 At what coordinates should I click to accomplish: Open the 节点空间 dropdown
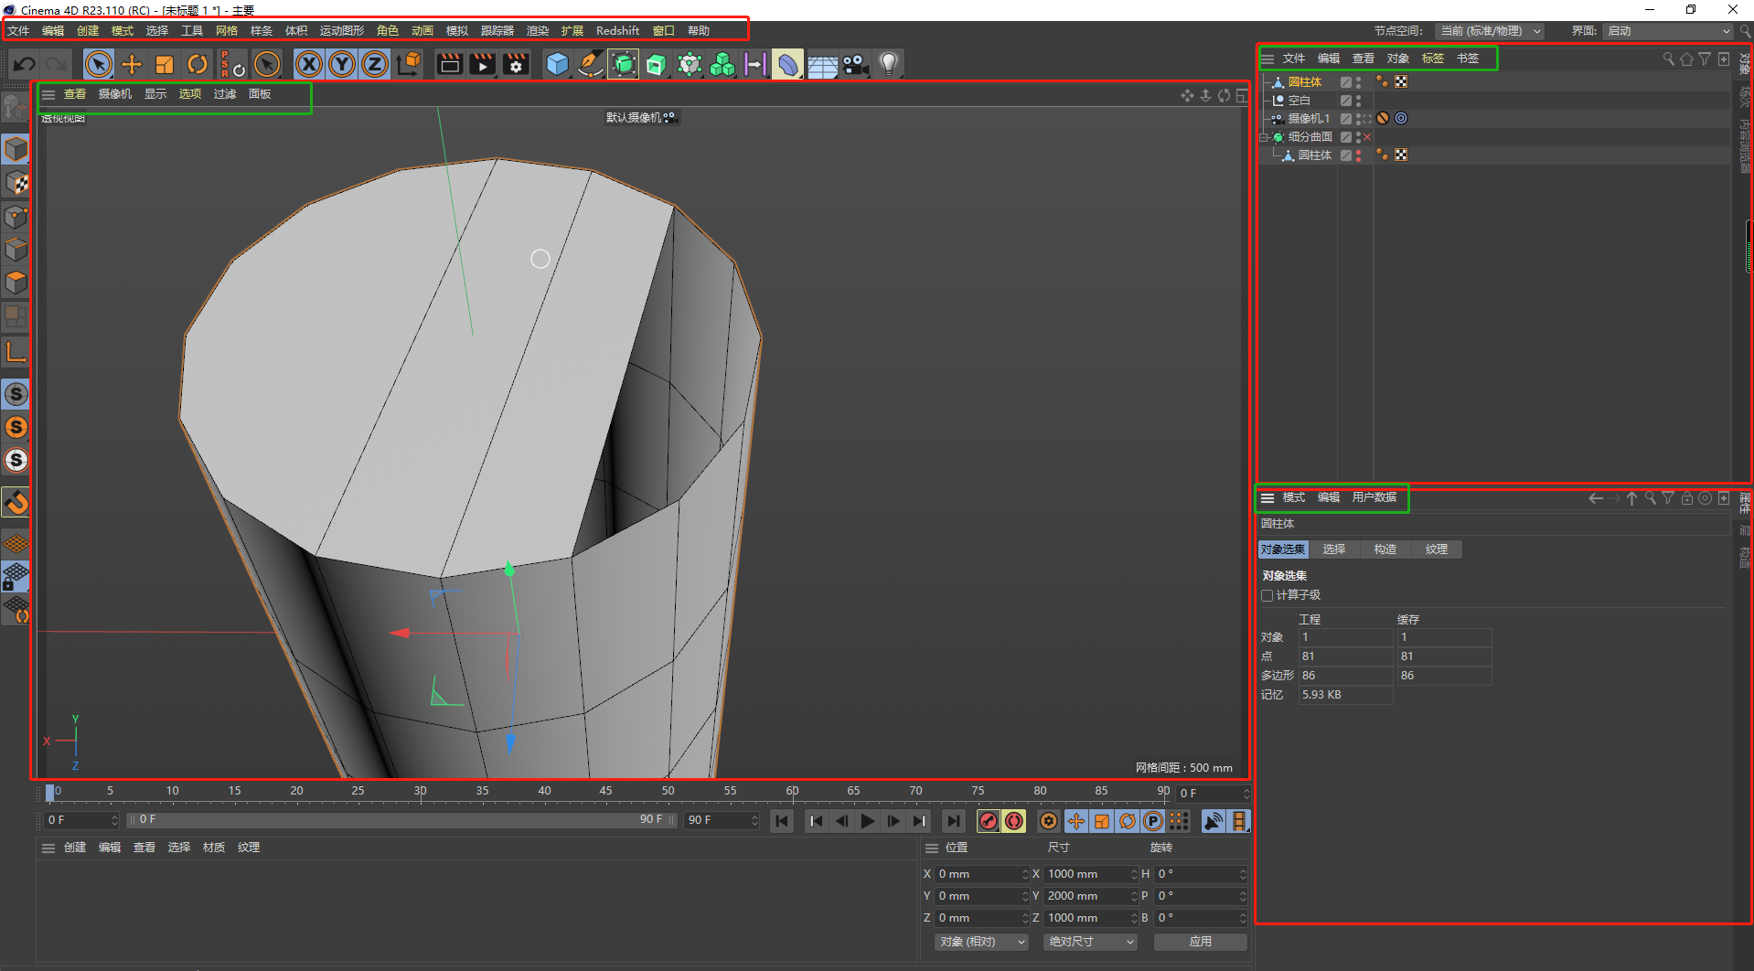1490,31
